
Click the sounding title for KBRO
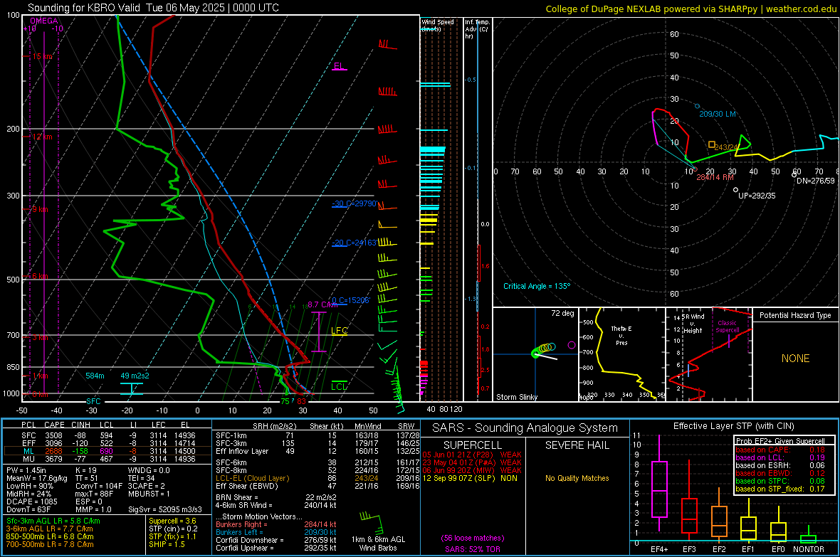coord(152,8)
